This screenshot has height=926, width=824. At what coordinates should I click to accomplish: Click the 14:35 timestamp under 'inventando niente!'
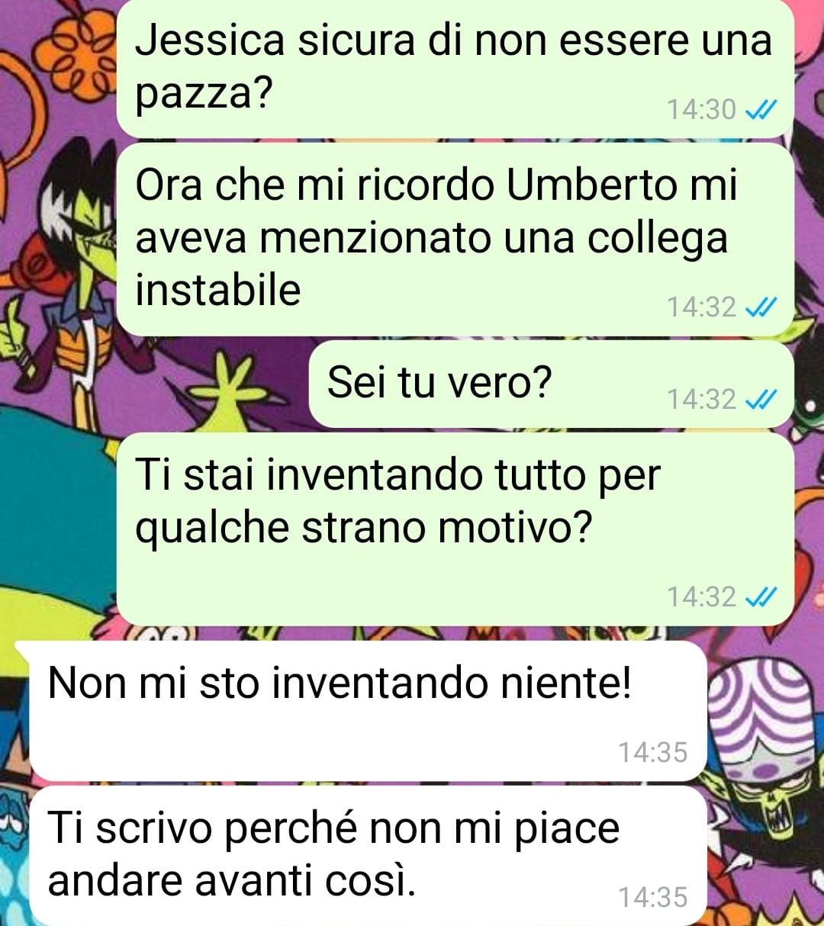(x=653, y=753)
